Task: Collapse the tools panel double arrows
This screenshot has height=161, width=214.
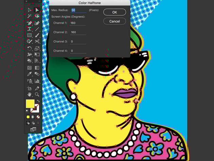Action: tap(39, 1)
